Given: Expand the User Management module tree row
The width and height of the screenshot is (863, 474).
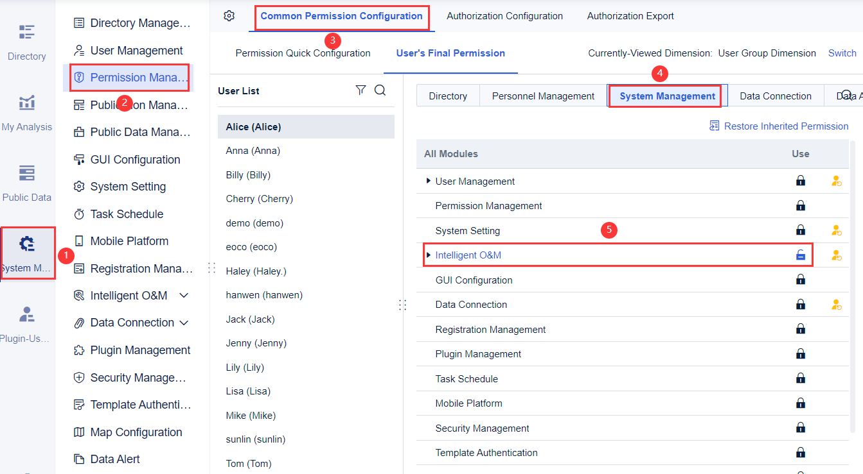Looking at the screenshot, I should tap(429, 180).
